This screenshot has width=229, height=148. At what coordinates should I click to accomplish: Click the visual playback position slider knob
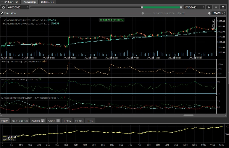pos(143,13)
